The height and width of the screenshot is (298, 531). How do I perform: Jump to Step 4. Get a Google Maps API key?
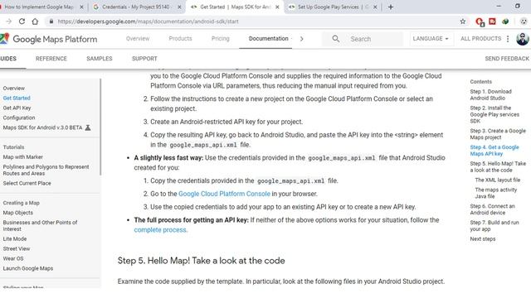click(494, 151)
